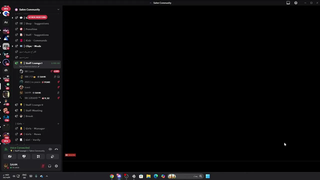Open noise suppression waveform icon

[x=50, y=149]
